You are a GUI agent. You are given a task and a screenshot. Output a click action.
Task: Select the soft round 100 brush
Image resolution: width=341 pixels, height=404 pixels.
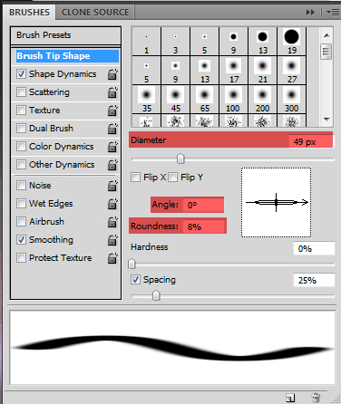click(233, 100)
